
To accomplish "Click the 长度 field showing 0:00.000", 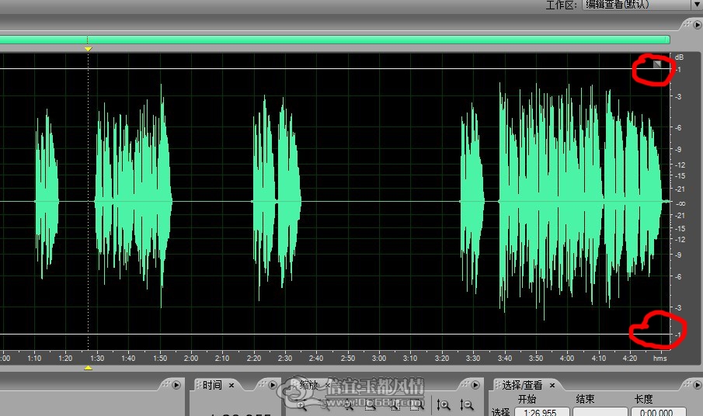I will 658,412.
